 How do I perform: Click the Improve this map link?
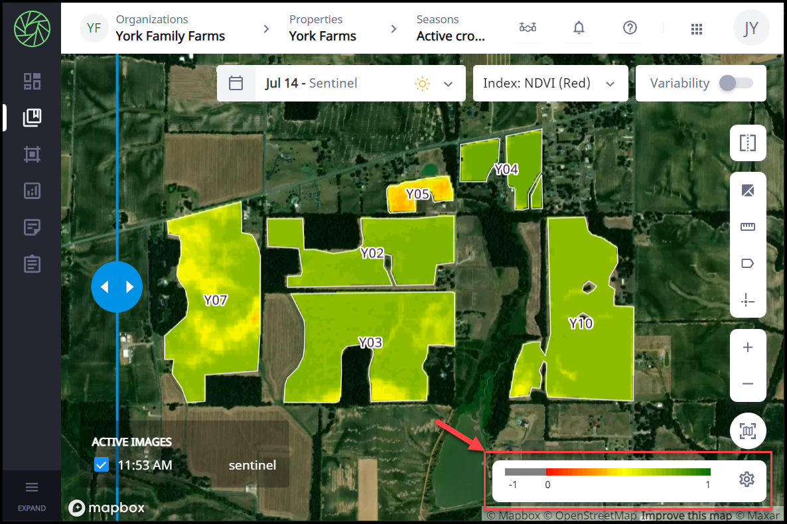[x=687, y=515]
